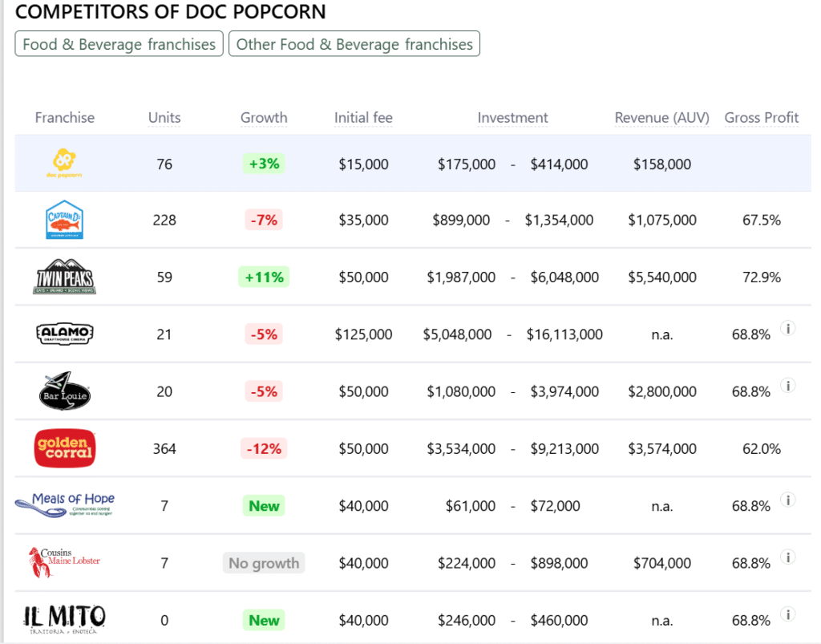Select the Twin Peaks logo
Image resolution: width=821 pixels, height=644 pixels.
64,277
